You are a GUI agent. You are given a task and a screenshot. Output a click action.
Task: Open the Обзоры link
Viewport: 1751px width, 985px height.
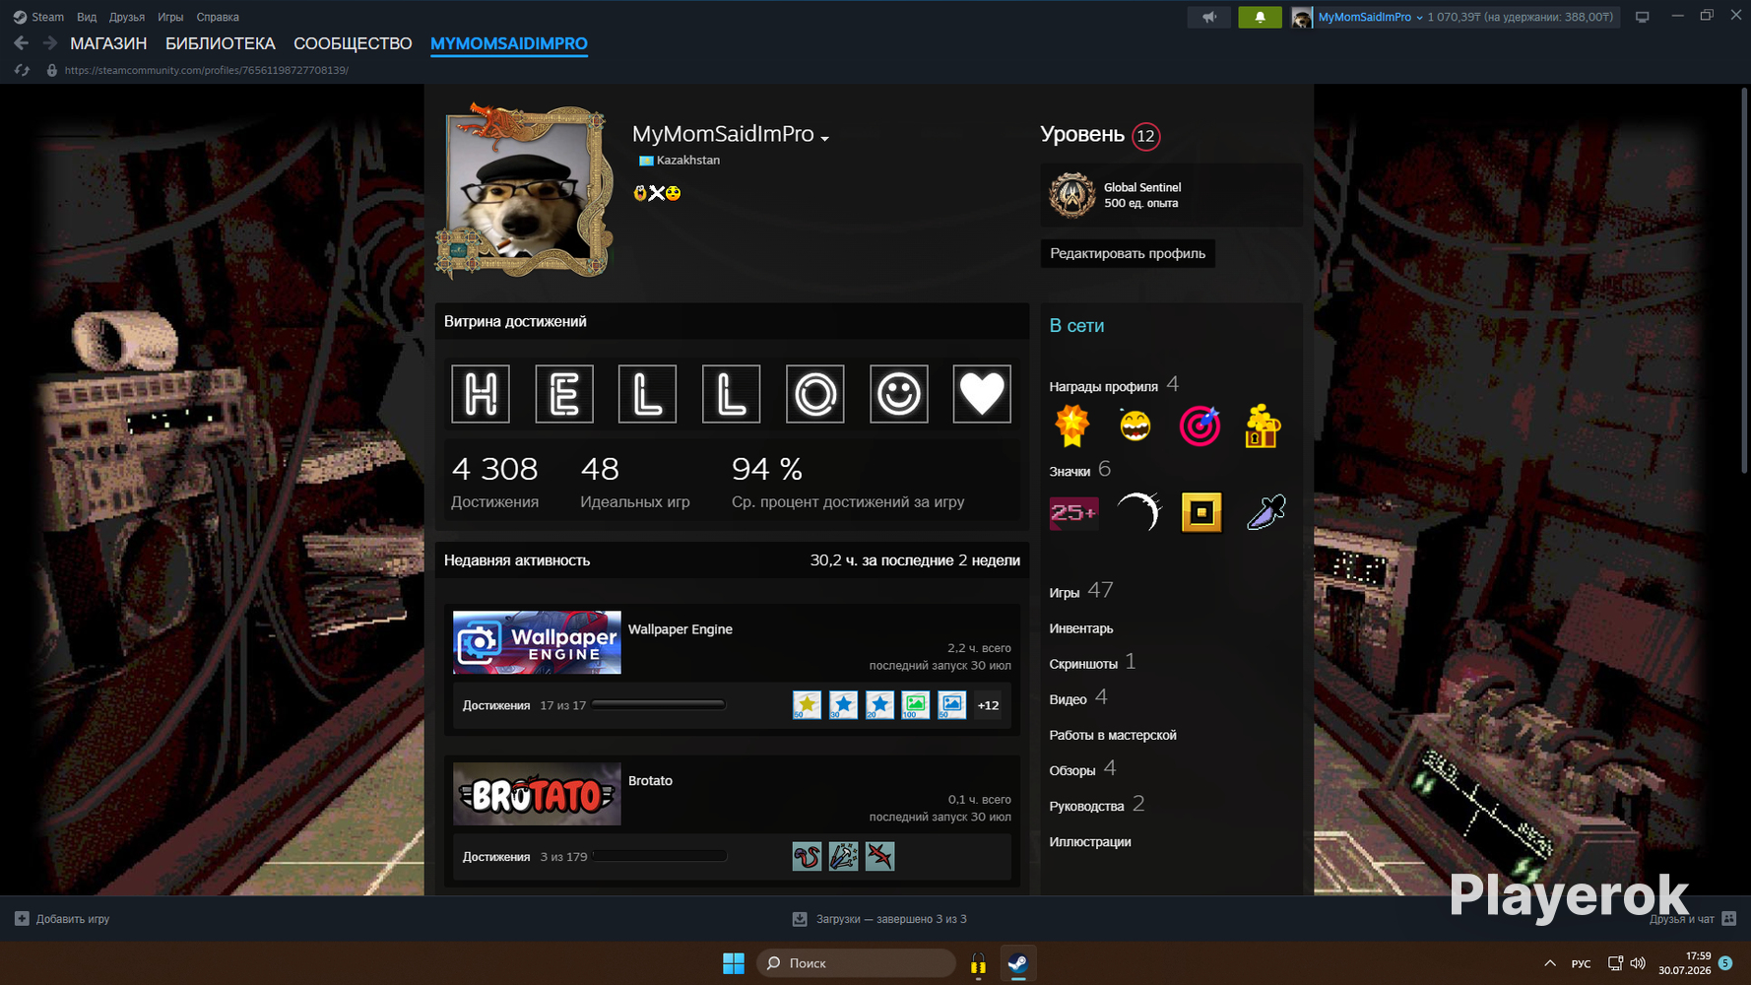coord(1072,770)
